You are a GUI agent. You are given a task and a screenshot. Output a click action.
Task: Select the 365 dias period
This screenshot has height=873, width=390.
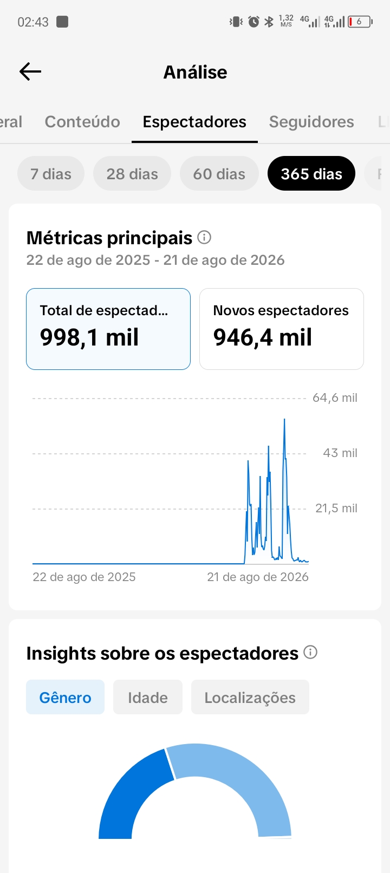[x=311, y=174]
